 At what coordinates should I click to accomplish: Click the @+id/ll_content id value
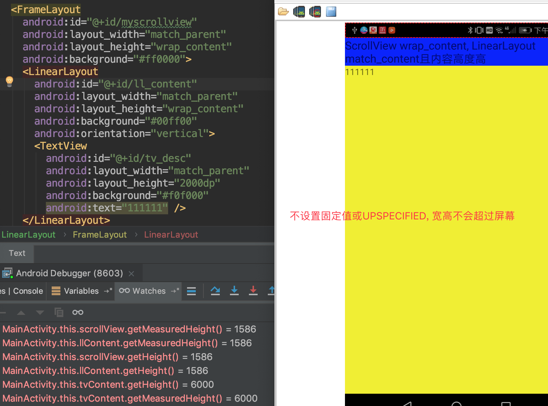148,84
